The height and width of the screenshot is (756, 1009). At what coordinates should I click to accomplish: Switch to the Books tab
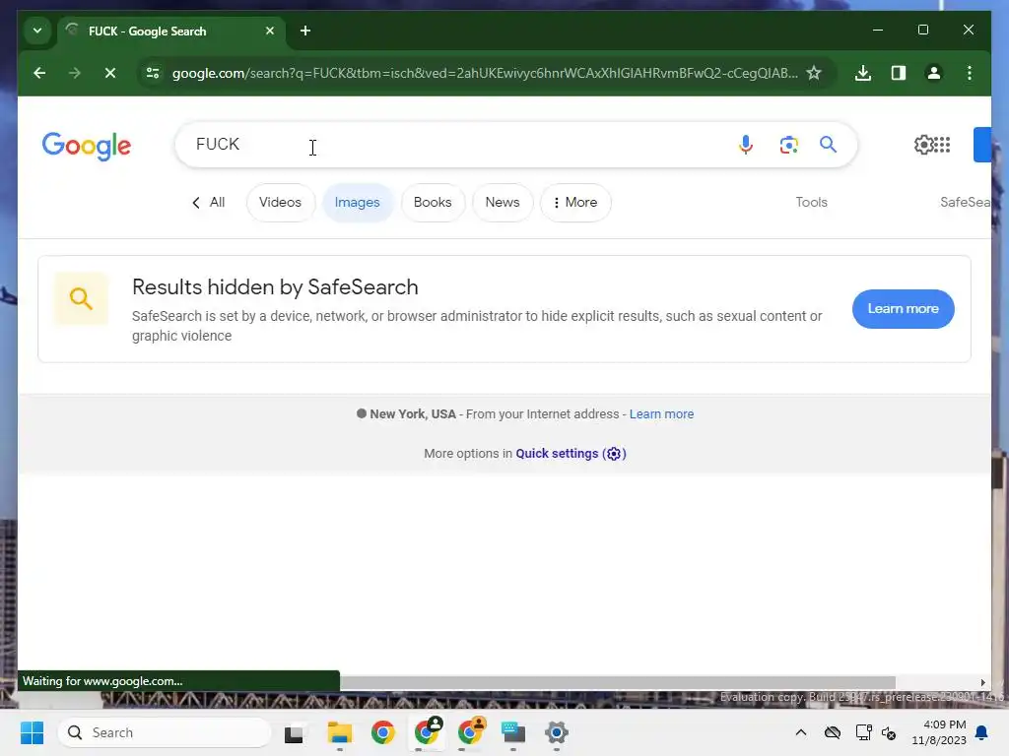433,203
